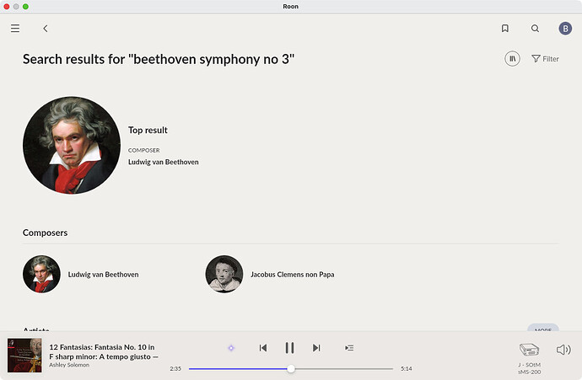Skip to the previous track
Image resolution: width=582 pixels, height=380 pixels.
[x=263, y=348]
